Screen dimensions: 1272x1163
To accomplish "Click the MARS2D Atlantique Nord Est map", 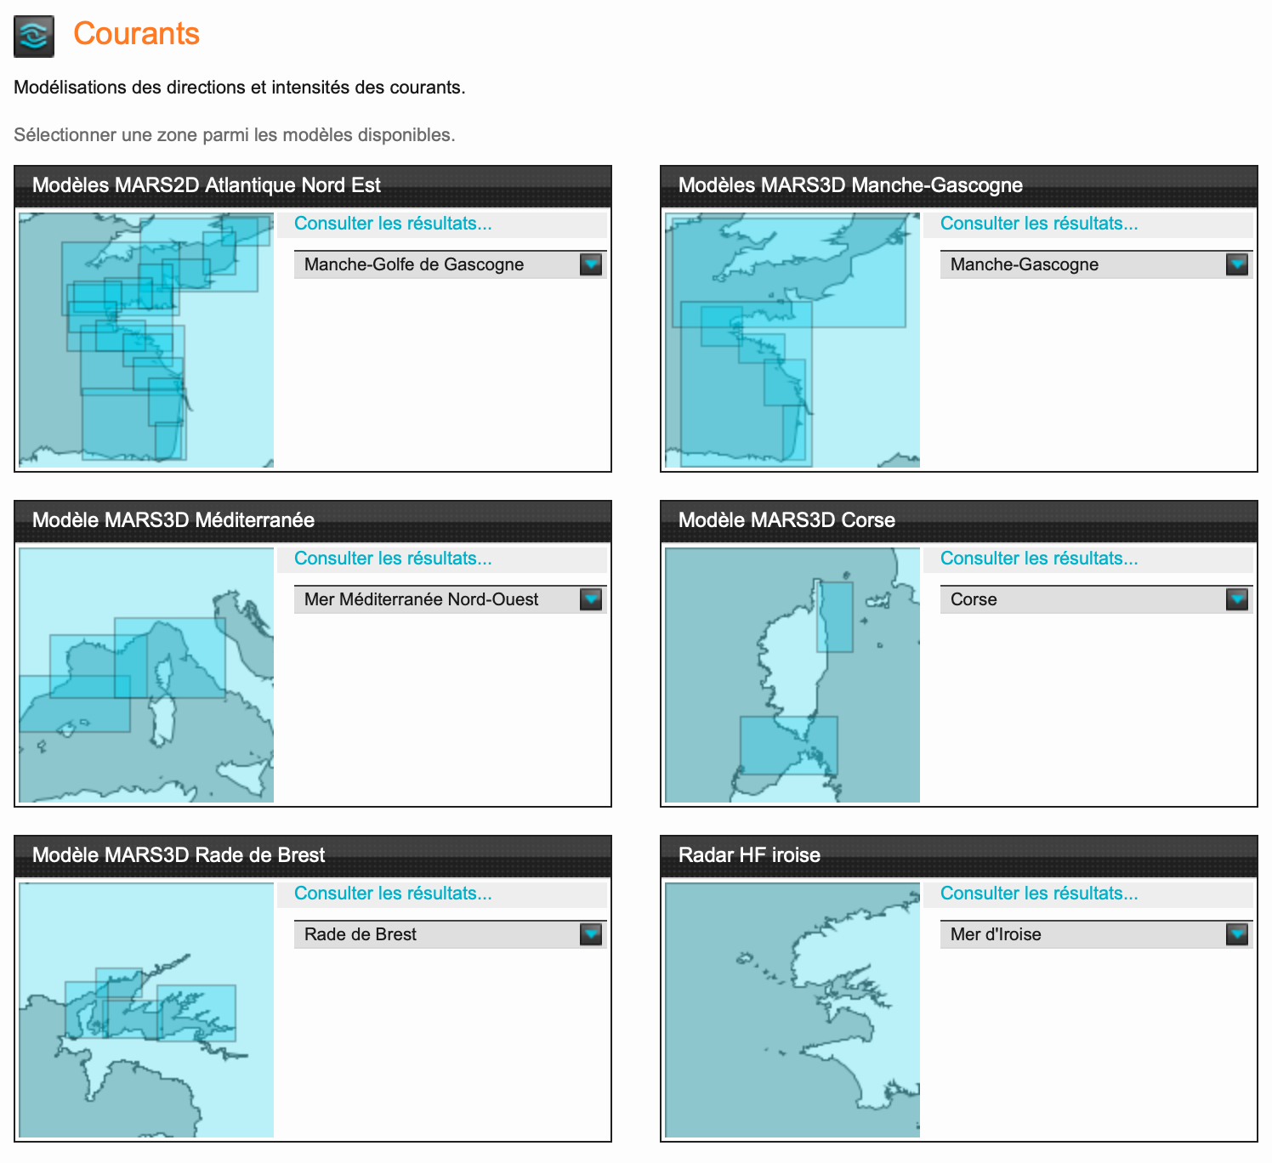I will coord(146,340).
